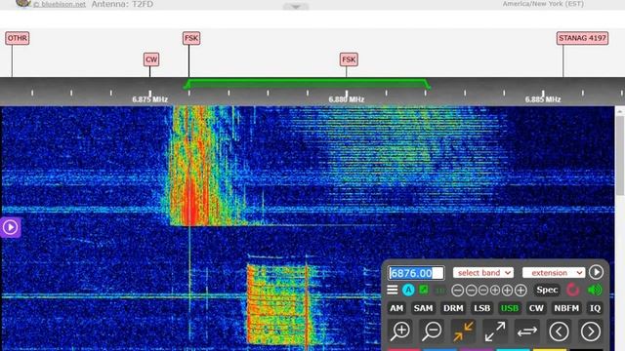Open the bluebison.net link
The height and width of the screenshot is (351, 625).
[x=60, y=4]
